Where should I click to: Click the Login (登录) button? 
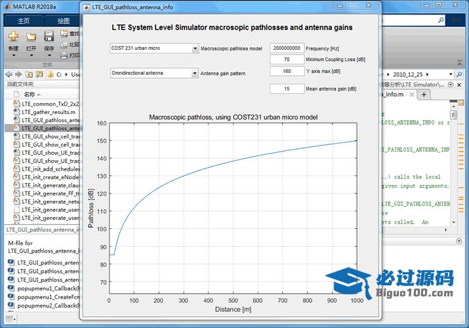[x=456, y=20]
